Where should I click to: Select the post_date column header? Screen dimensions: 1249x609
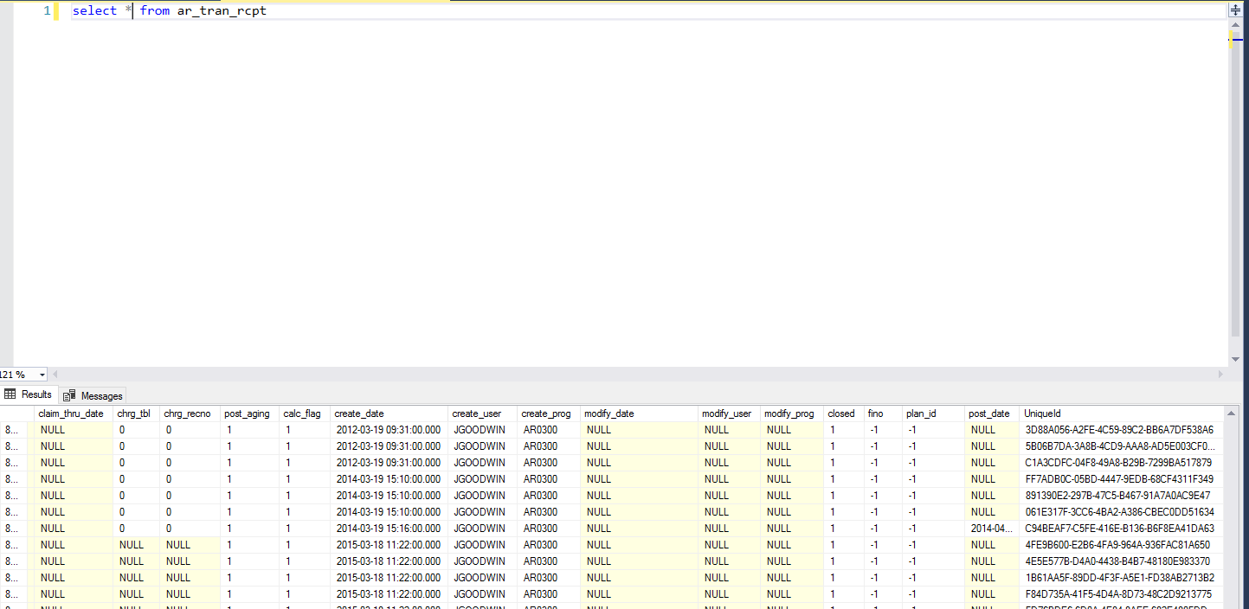tap(992, 413)
